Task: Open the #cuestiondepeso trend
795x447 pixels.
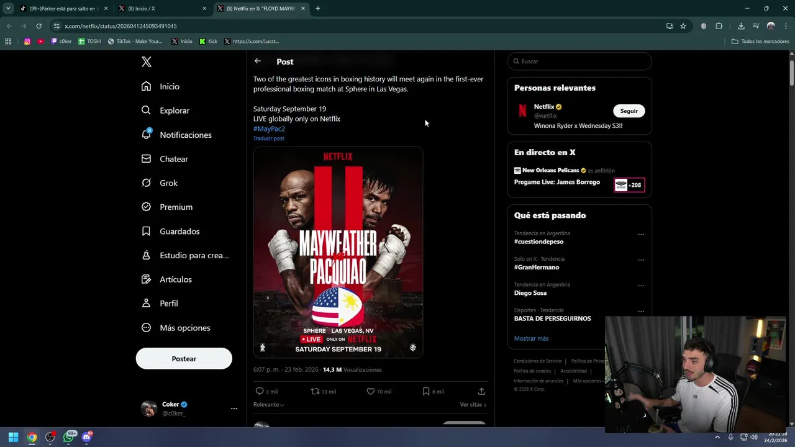Action: (x=538, y=242)
